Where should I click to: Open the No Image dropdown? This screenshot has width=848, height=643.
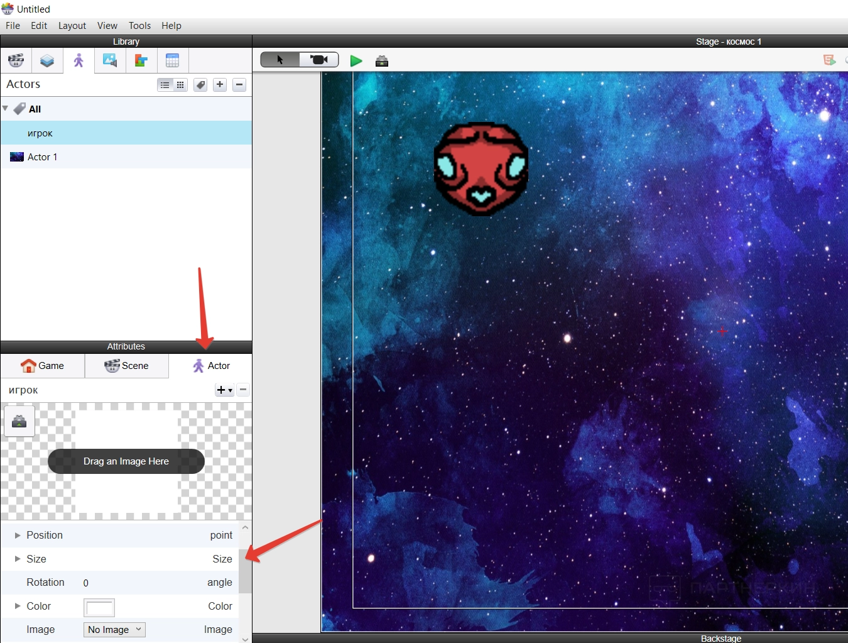[x=114, y=630]
